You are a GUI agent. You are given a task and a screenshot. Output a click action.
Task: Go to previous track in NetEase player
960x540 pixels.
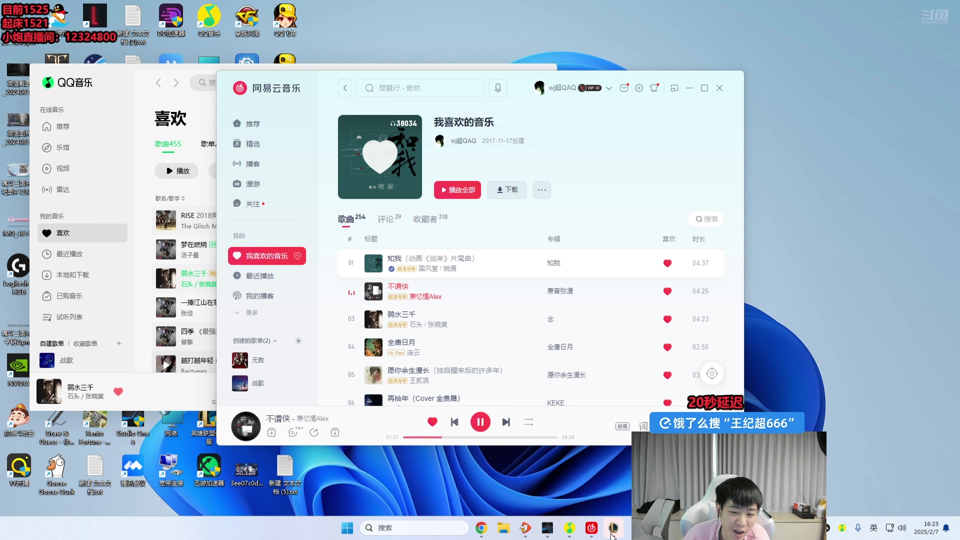pos(454,422)
